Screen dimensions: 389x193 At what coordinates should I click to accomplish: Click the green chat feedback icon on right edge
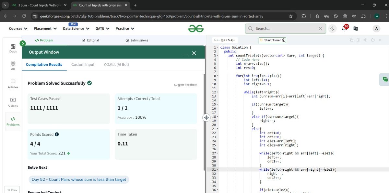click(x=385, y=79)
